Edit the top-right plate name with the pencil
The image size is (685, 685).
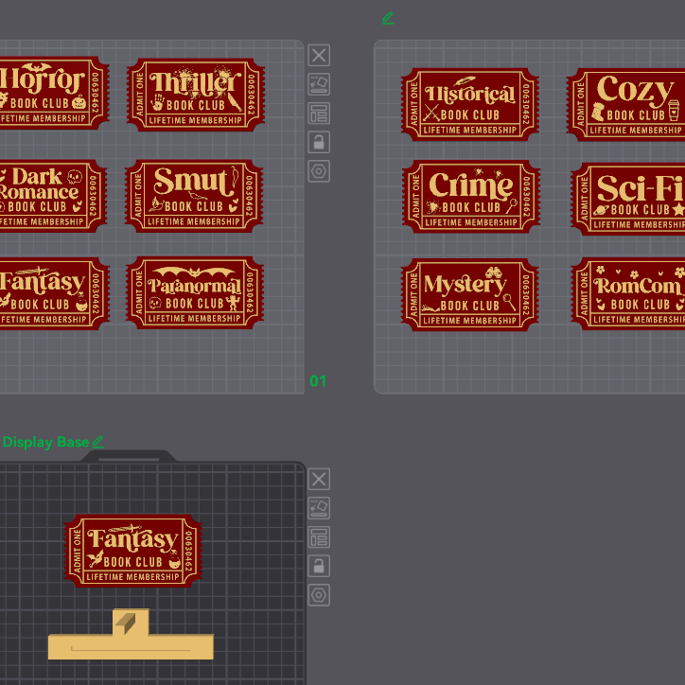pyautogui.click(x=388, y=18)
